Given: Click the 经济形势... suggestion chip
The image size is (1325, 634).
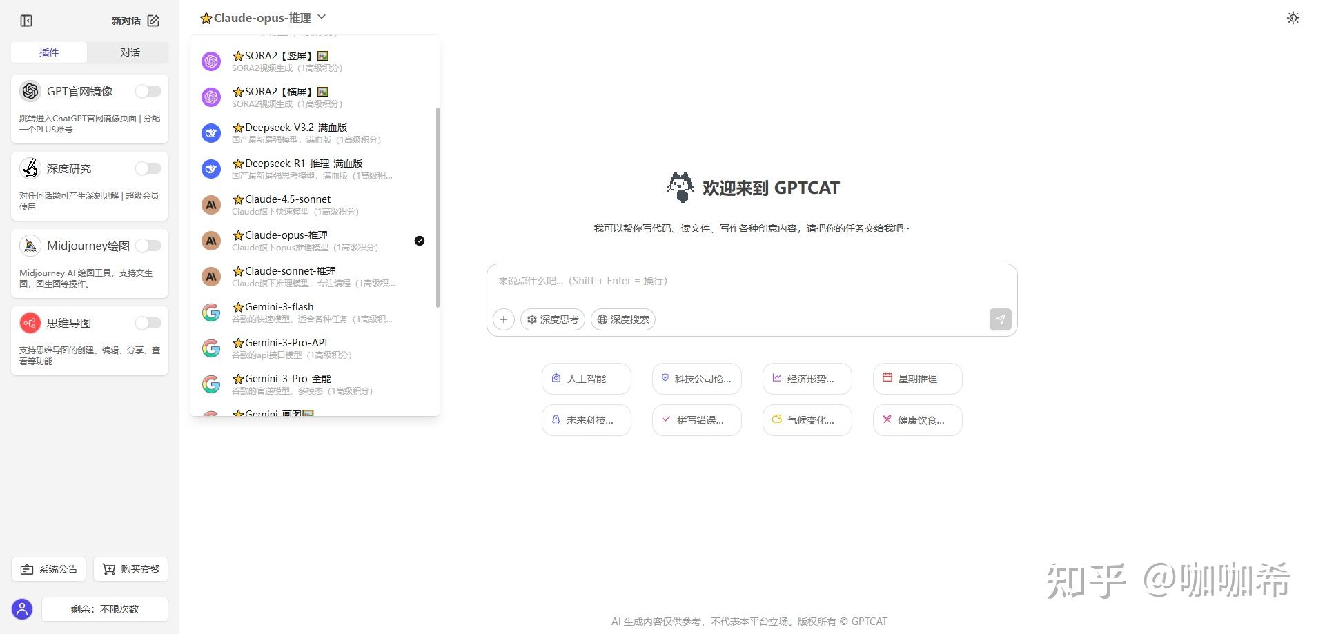Looking at the screenshot, I should click(x=807, y=379).
